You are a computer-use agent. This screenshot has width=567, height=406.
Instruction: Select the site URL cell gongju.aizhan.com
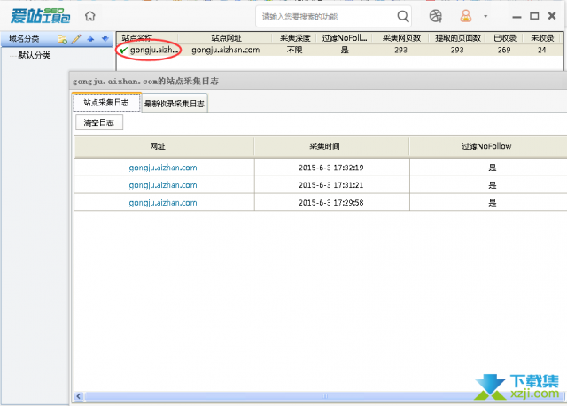click(226, 50)
